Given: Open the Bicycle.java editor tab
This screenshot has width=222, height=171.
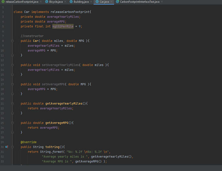Looking at the screenshot, I should (x=56, y=2).
